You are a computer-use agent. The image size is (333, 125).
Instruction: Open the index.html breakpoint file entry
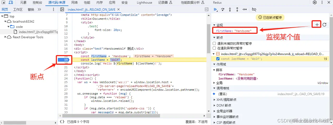(272, 54)
